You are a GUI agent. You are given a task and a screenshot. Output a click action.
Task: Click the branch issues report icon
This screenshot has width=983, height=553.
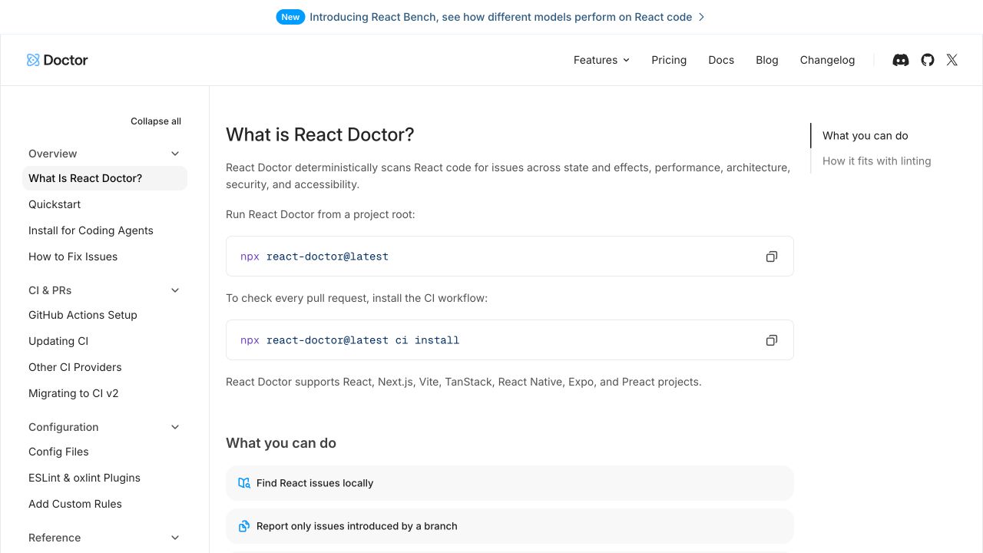[244, 526]
